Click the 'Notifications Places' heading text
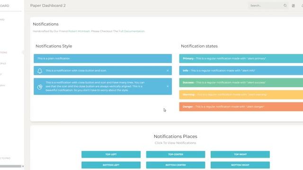 coord(176,136)
